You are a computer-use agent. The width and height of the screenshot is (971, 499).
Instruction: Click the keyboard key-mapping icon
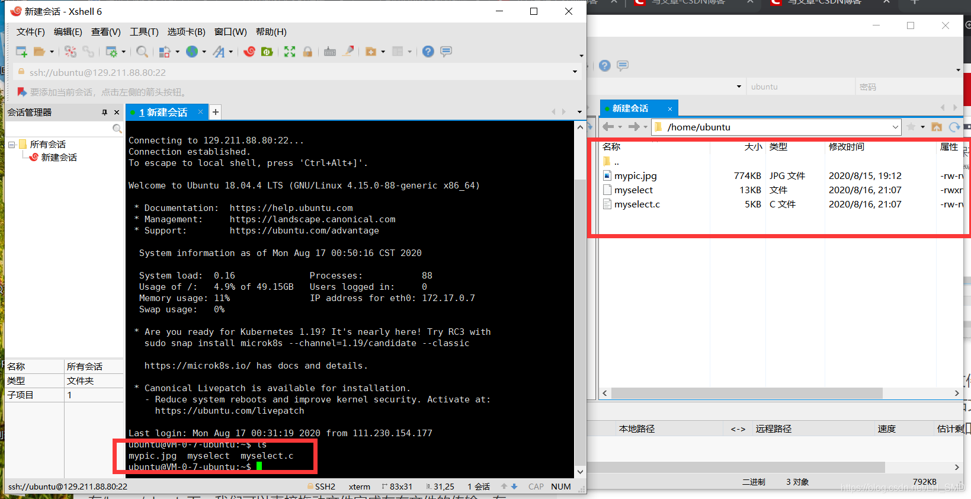330,52
